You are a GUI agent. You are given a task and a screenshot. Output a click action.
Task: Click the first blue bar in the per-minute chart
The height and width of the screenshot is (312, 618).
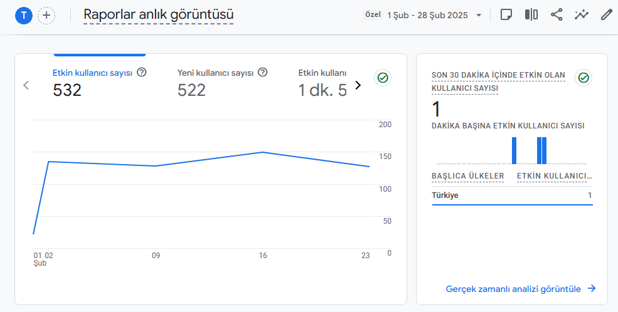click(x=514, y=151)
